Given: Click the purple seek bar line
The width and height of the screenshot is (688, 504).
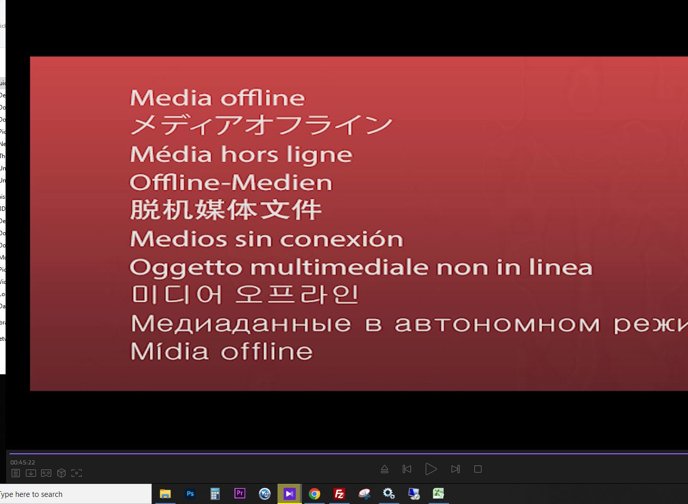Looking at the screenshot, I should point(345,453).
